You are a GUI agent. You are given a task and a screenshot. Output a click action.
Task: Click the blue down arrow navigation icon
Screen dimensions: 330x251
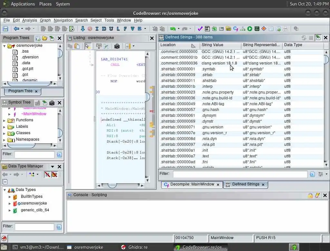pyautogui.click(x=83, y=29)
